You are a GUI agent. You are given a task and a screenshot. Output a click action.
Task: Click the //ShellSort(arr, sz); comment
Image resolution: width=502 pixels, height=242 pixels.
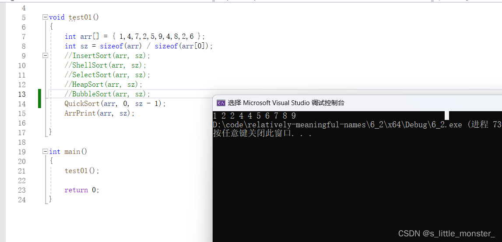coord(105,65)
